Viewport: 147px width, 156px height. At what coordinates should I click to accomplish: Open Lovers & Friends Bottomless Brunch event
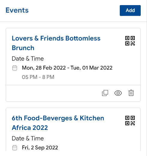tap(56, 43)
